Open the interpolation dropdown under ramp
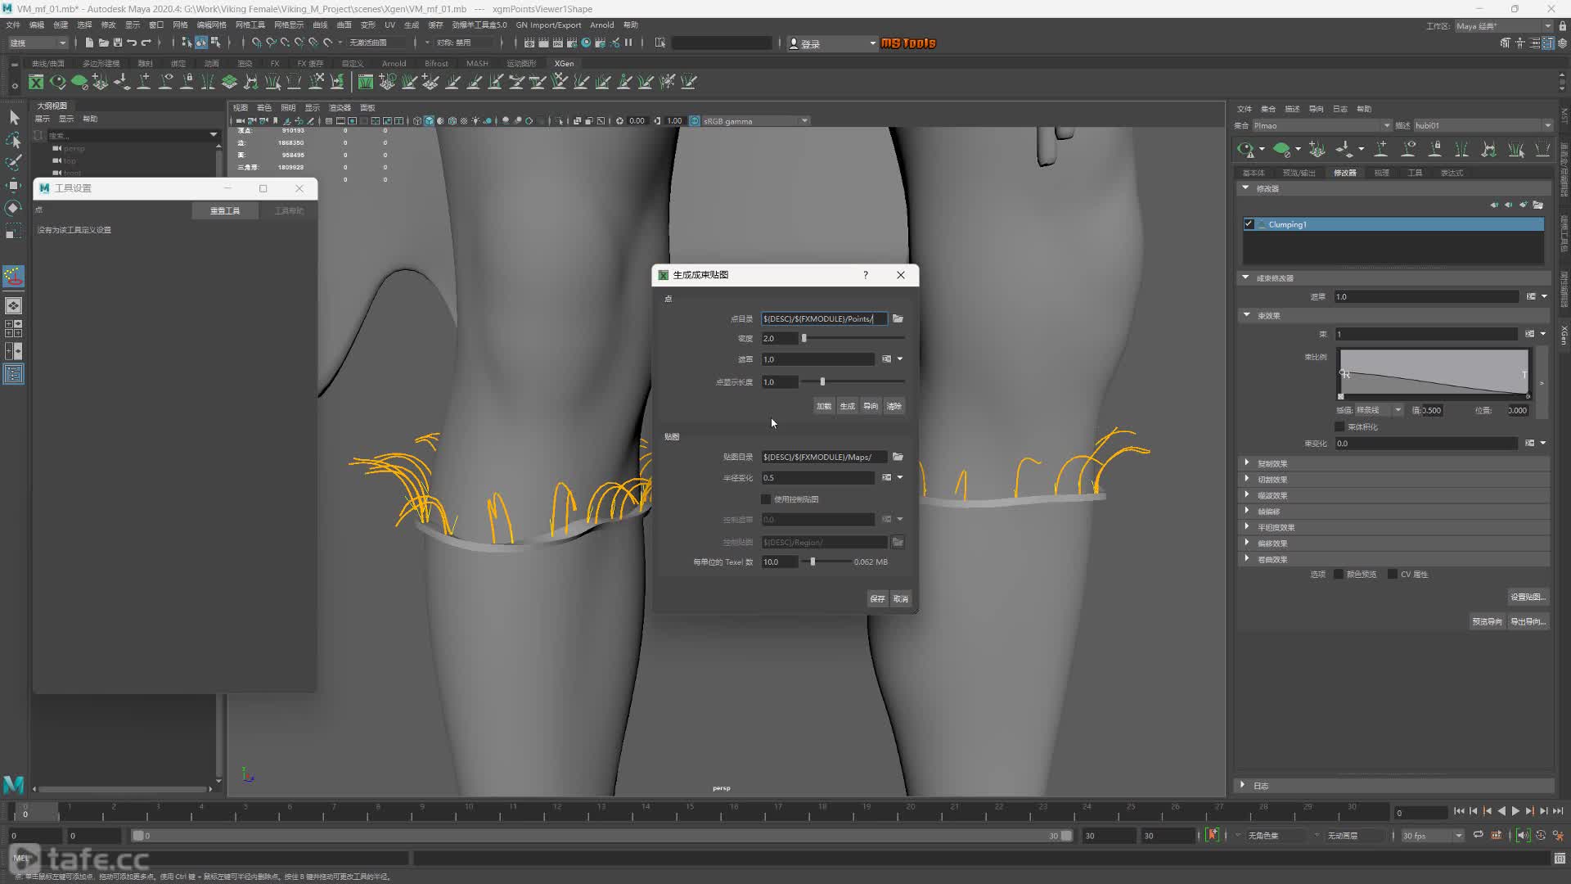The height and width of the screenshot is (884, 1571). pos(1380,411)
